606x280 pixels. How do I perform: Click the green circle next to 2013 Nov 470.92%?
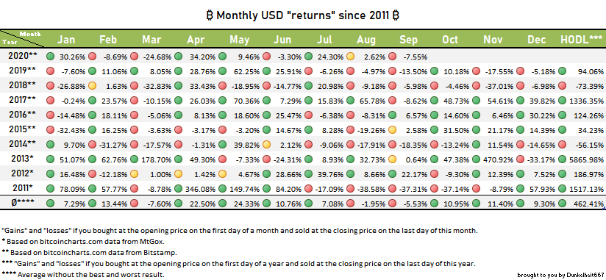pos(476,159)
